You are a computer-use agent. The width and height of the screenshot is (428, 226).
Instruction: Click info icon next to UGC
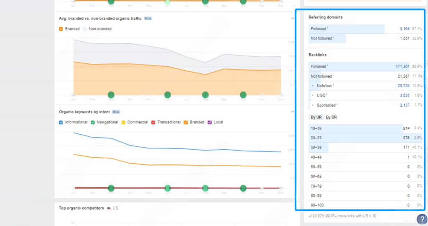pos(327,94)
